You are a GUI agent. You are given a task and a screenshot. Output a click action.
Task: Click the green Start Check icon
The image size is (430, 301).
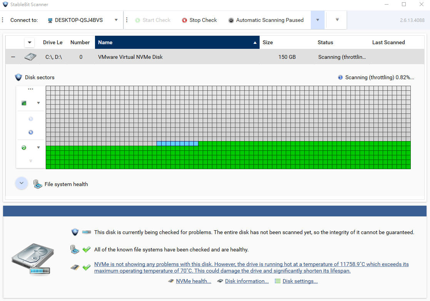(x=138, y=20)
